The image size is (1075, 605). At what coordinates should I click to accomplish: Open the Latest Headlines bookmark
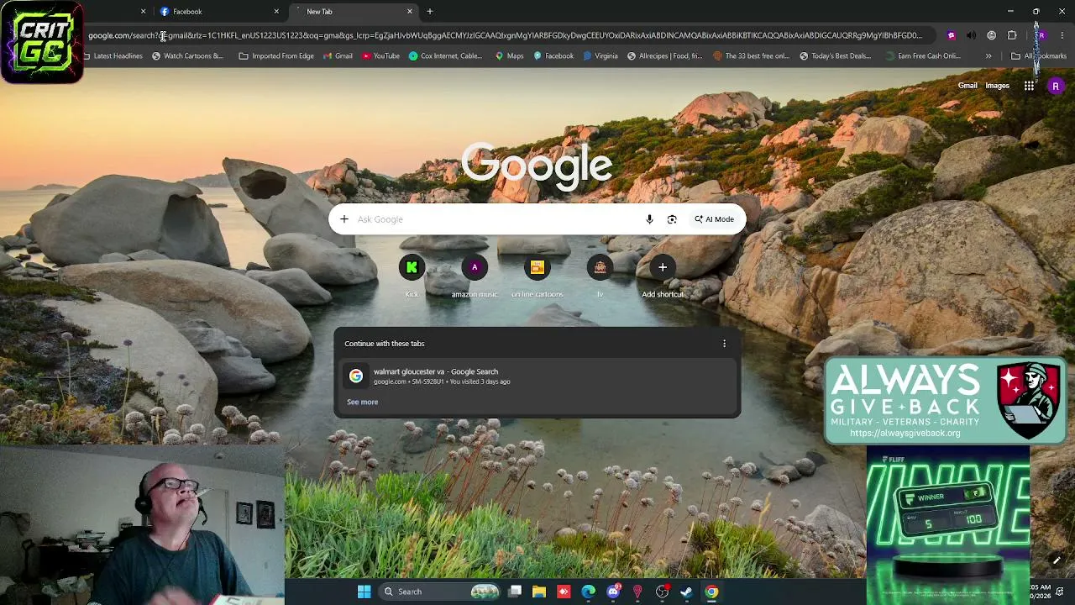(113, 56)
